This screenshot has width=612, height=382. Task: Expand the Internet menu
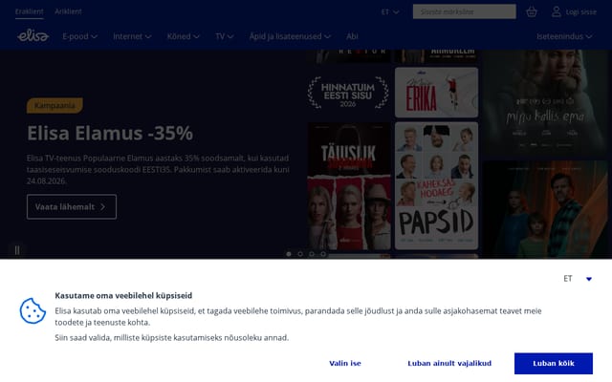point(132,36)
